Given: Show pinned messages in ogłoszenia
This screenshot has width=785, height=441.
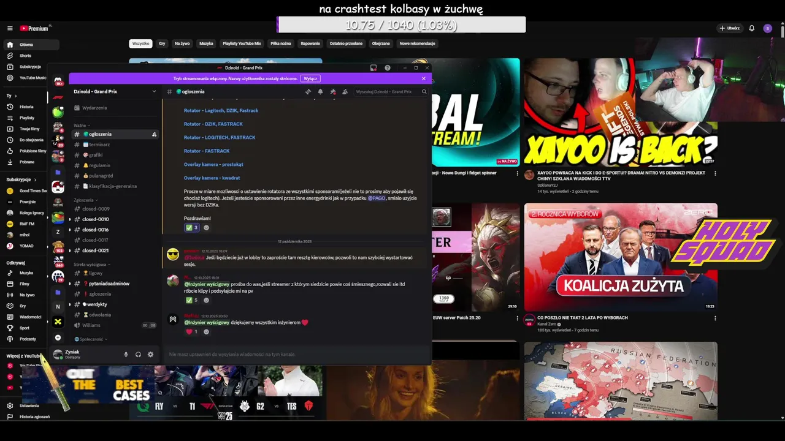Looking at the screenshot, I should point(332,91).
